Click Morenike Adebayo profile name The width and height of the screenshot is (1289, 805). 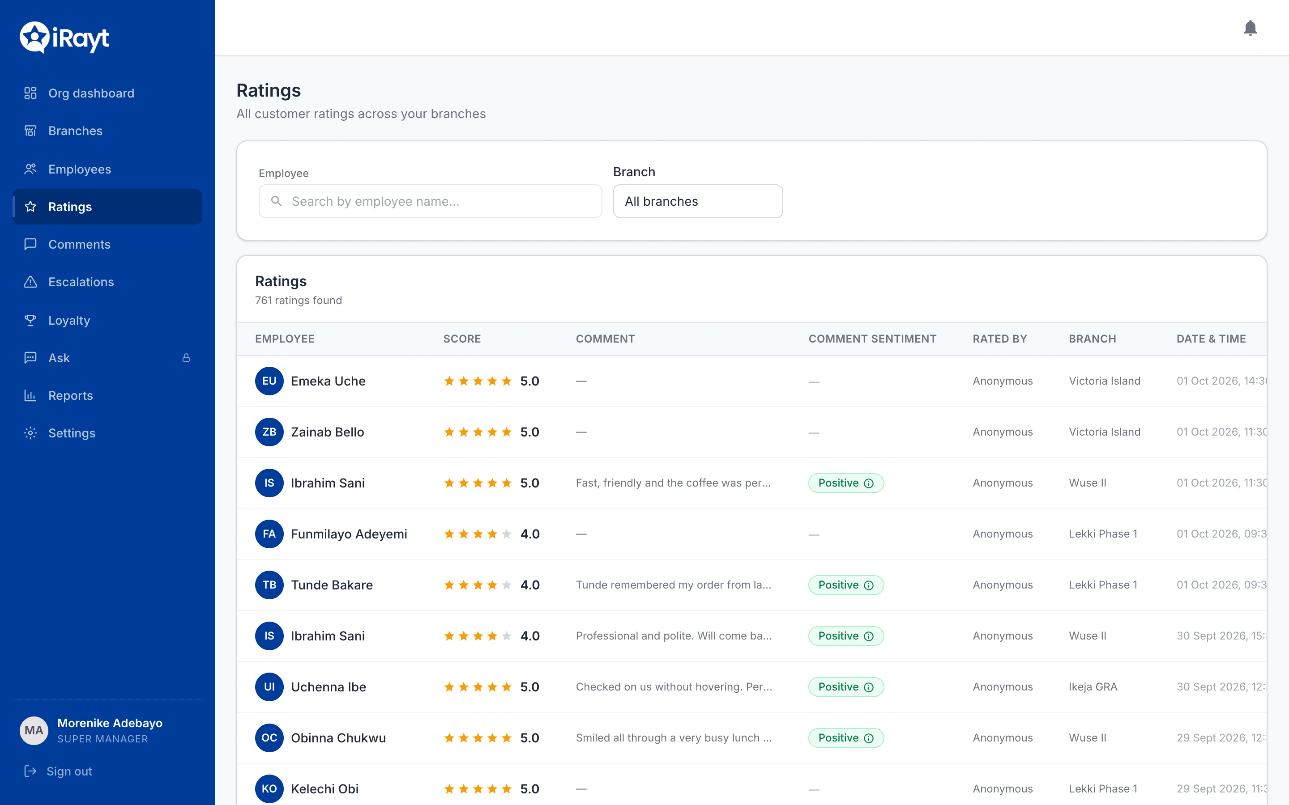(x=110, y=723)
